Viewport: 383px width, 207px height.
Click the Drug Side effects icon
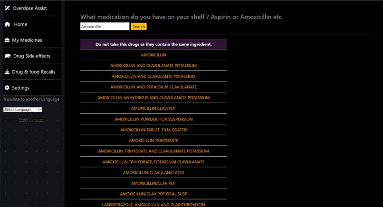point(8,56)
